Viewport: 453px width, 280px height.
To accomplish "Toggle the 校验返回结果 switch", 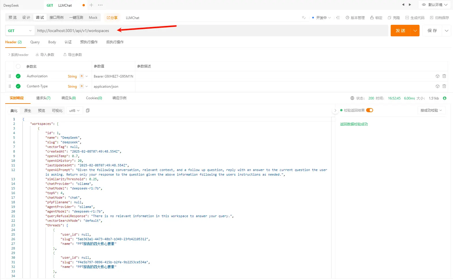I will click(370, 110).
